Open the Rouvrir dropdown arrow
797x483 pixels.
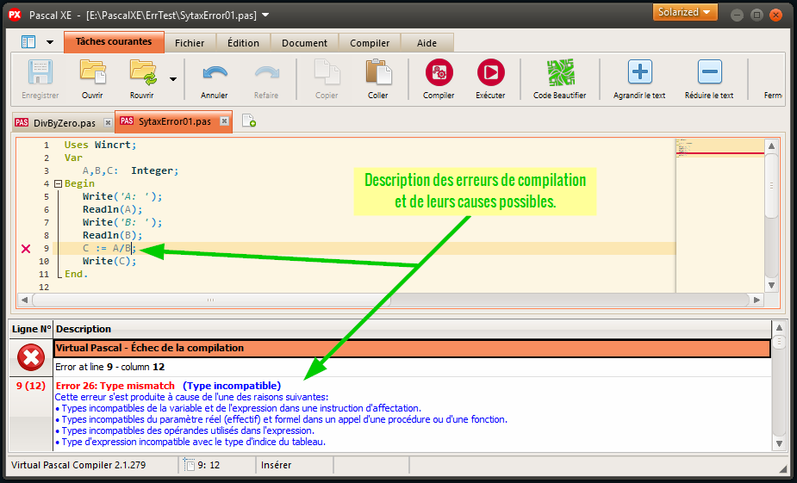coord(173,78)
